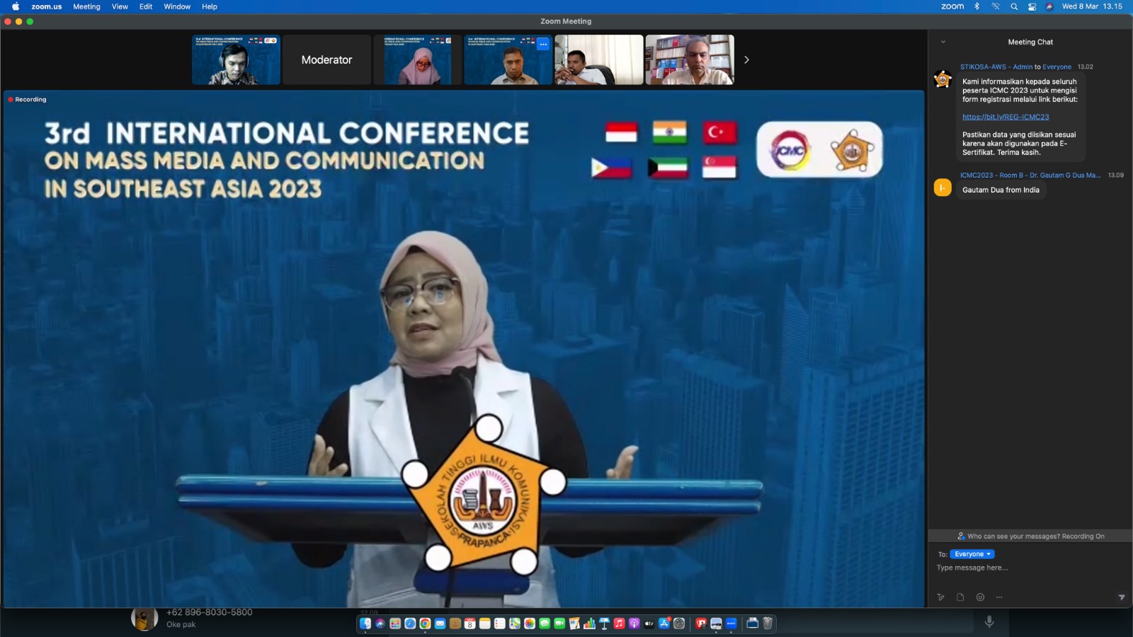This screenshot has width=1133, height=637.
Task: Open the chat text formatting tool
Action: click(x=940, y=597)
